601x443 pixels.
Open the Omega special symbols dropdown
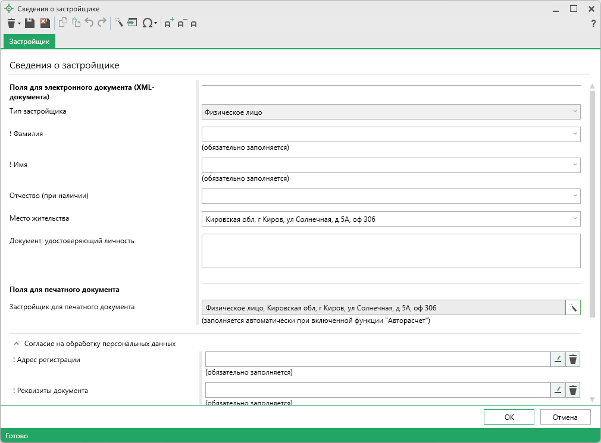pyautogui.click(x=149, y=23)
